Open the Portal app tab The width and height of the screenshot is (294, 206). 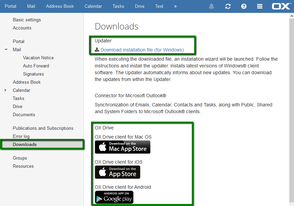(x=10, y=6)
